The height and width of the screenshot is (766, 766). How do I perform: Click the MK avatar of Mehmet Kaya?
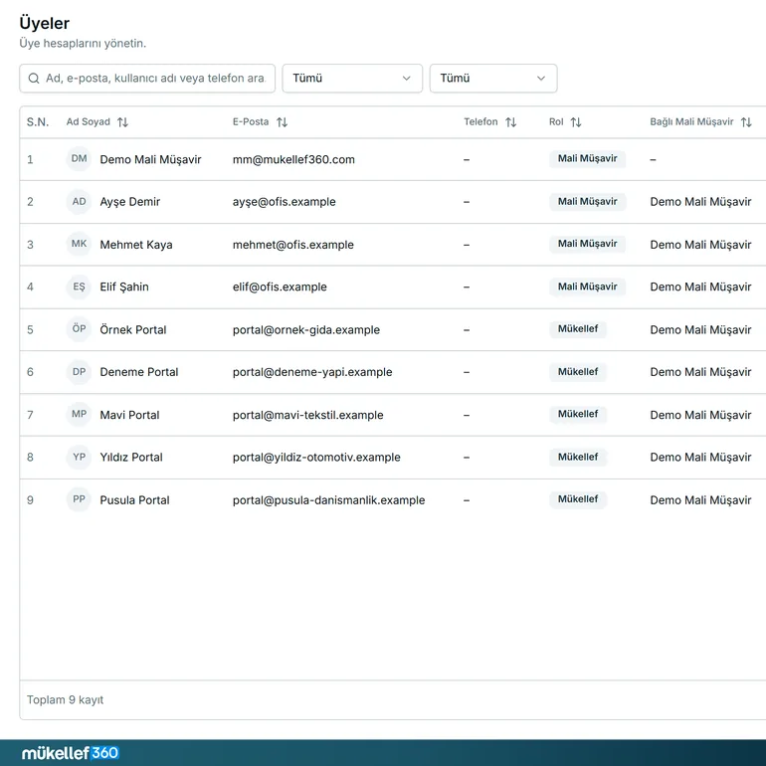[x=79, y=244]
